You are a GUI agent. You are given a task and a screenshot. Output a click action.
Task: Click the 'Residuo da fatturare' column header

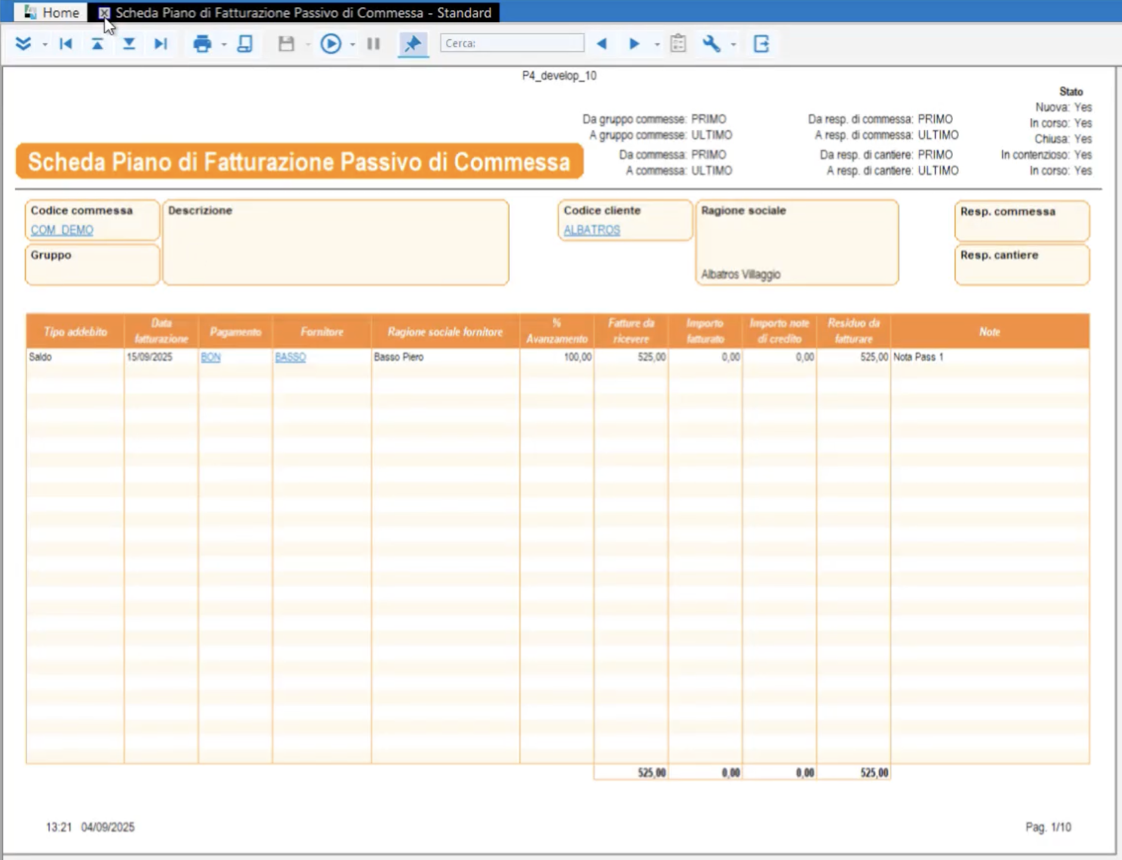pos(853,331)
